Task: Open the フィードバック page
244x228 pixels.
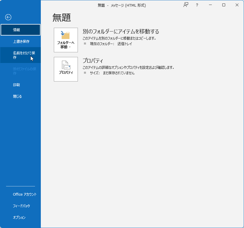Action: click(20, 206)
